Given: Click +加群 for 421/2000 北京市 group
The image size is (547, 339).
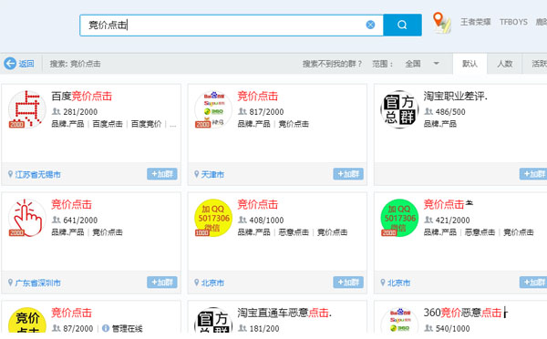Looking at the screenshot, I should point(533,282).
